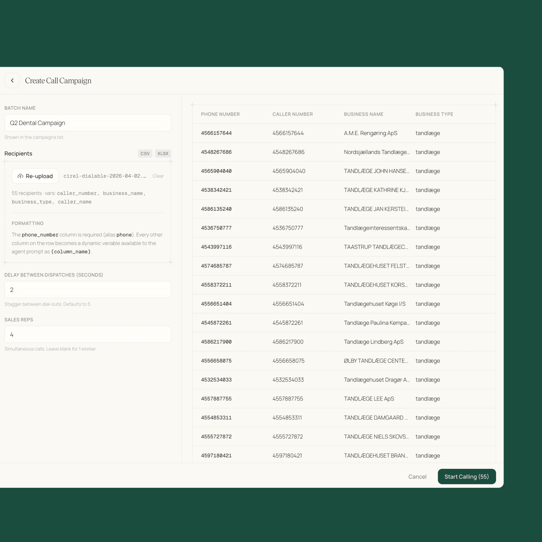Click the Tandlægehuset Køge I/S cell
This screenshot has width=542, height=542.
pos(375,304)
